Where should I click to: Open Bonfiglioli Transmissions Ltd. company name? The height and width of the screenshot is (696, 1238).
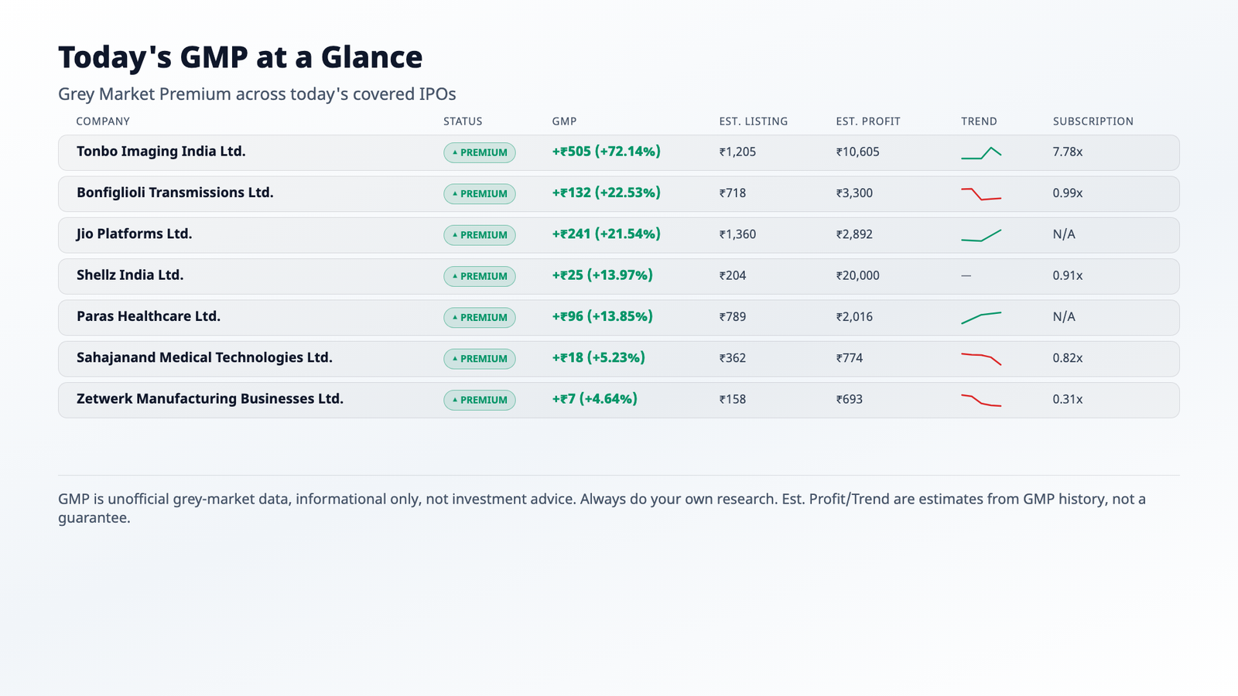click(x=175, y=193)
